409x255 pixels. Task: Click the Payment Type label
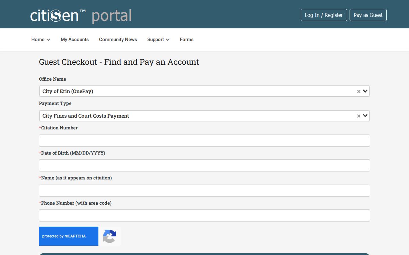55,103
